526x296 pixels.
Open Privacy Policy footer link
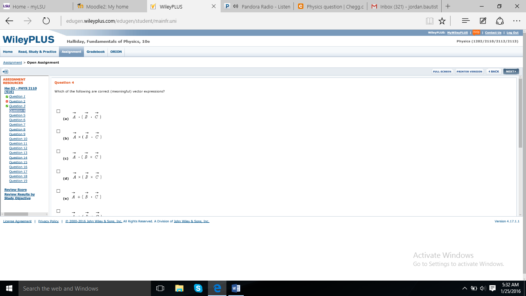49,221
